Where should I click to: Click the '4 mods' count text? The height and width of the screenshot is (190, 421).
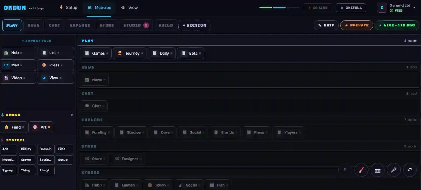pos(410,41)
